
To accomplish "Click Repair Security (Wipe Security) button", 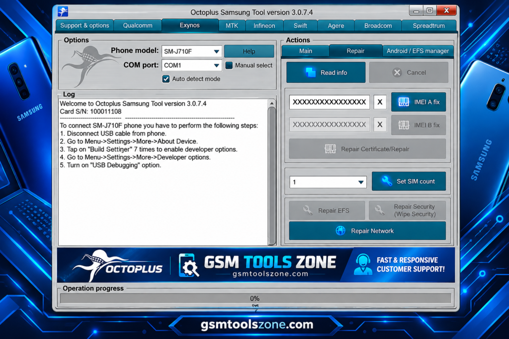I will (408, 210).
